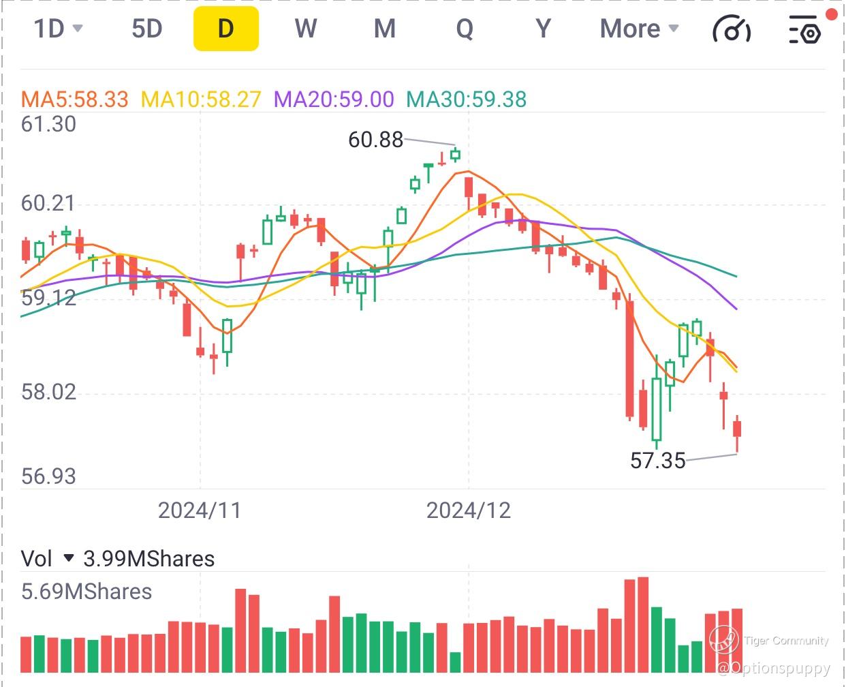The width and height of the screenshot is (846, 687).
Task: Toggle the MA30:59.38 green indicator label
Action: (x=467, y=100)
